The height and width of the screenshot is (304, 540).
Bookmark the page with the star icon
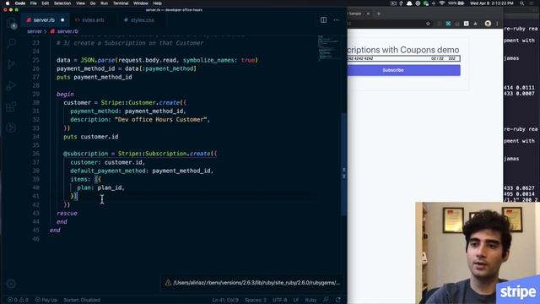pyautogui.click(x=428, y=24)
